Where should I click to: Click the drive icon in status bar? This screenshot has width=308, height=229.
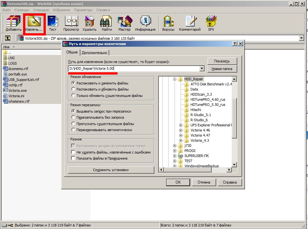(x=5, y=225)
